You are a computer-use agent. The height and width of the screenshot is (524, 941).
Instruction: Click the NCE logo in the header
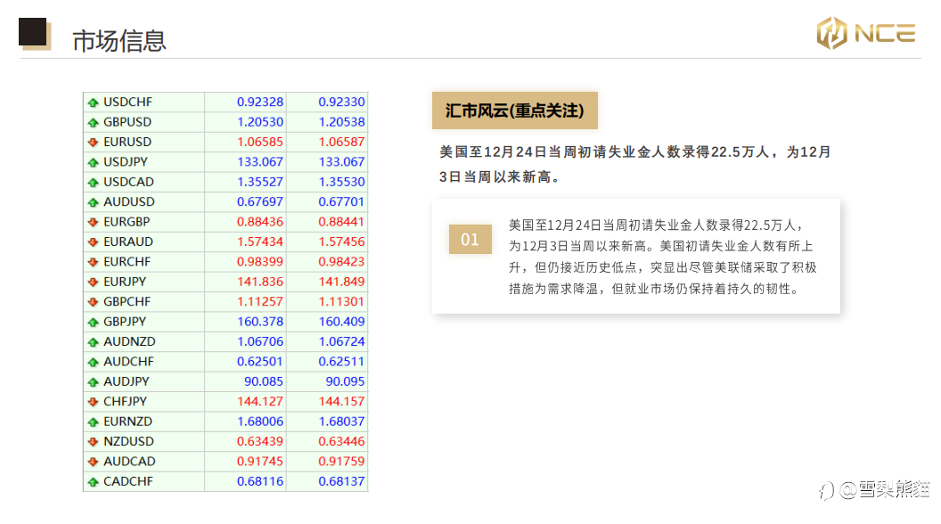tap(866, 33)
